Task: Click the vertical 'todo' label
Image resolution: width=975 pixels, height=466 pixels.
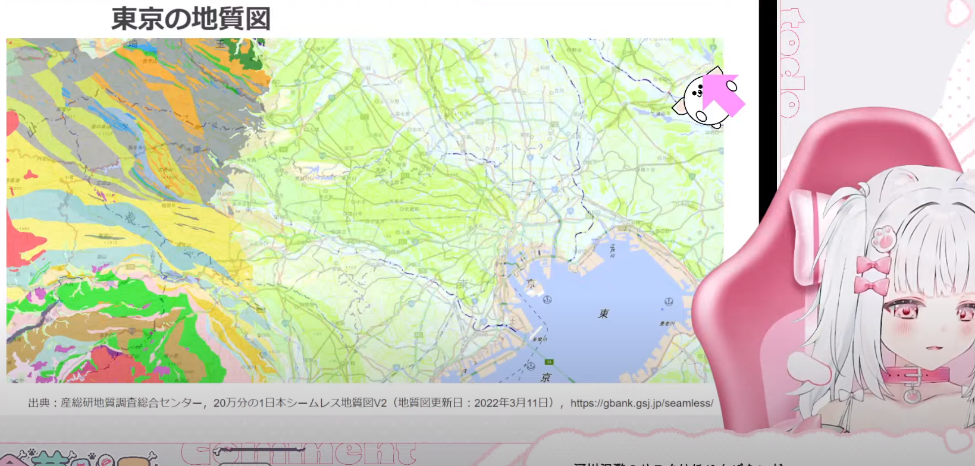Action: coord(793,63)
